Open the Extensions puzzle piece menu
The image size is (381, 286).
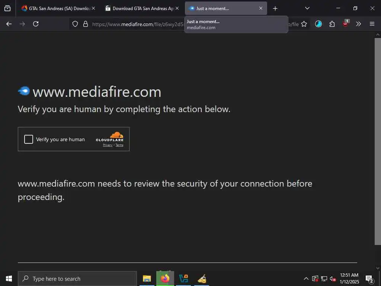click(332, 24)
